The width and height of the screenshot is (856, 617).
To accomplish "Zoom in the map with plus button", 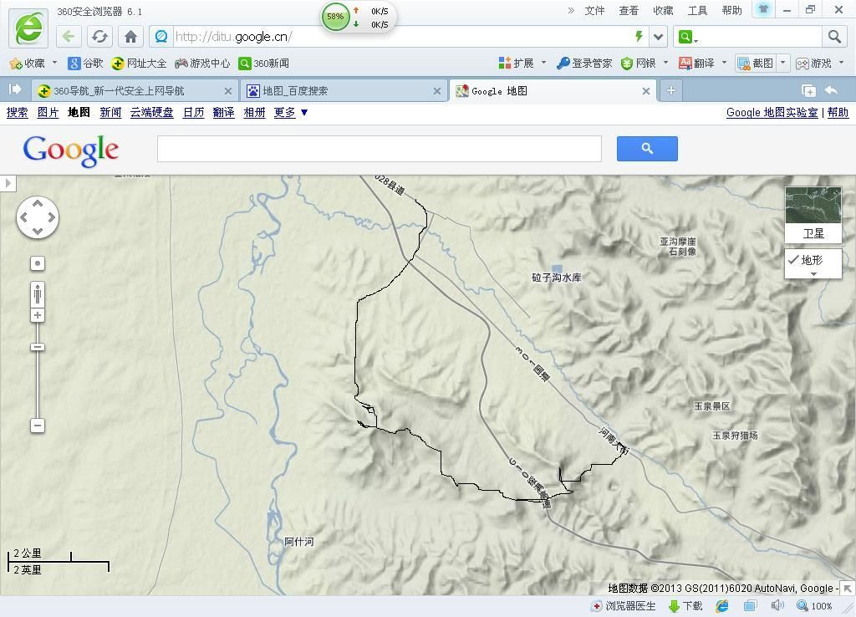I will pos(38,315).
